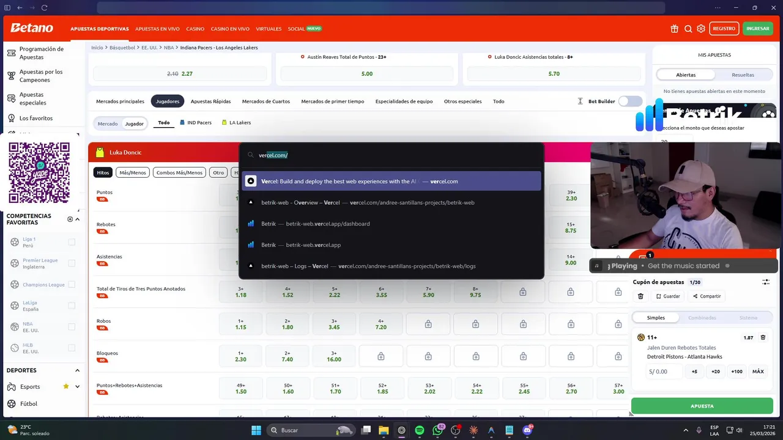Open Windows Start menu

click(256, 430)
